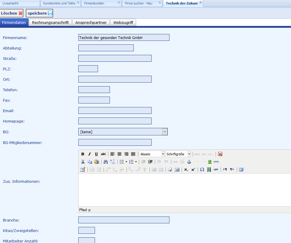This screenshot has height=243, width=291.
Task: Apply superscript formatting
Action: [x=193, y=170]
